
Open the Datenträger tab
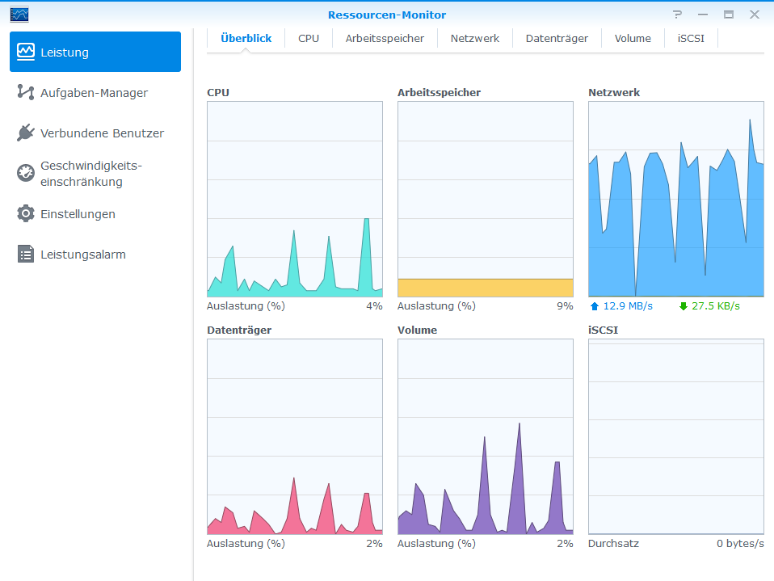[557, 39]
